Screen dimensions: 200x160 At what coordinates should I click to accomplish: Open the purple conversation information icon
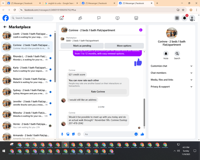click(x=141, y=30)
